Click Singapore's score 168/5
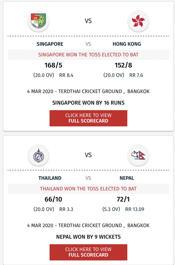The width and height of the screenshot is (175, 265). [x=53, y=65]
